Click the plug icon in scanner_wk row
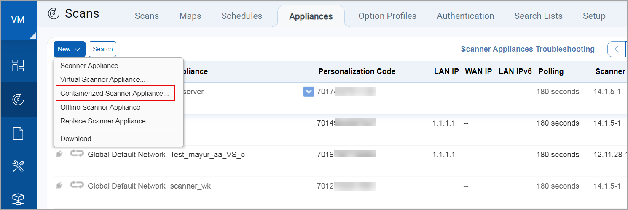This screenshot has height=210, width=628. (x=59, y=186)
